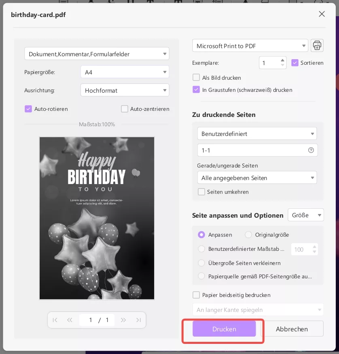
Task: Open the Papiergröße A4 dropdown
Action: point(125,72)
